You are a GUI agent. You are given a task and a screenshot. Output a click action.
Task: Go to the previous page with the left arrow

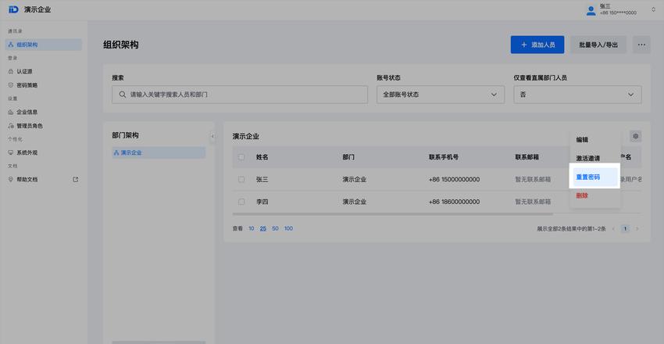pyautogui.click(x=613, y=229)
